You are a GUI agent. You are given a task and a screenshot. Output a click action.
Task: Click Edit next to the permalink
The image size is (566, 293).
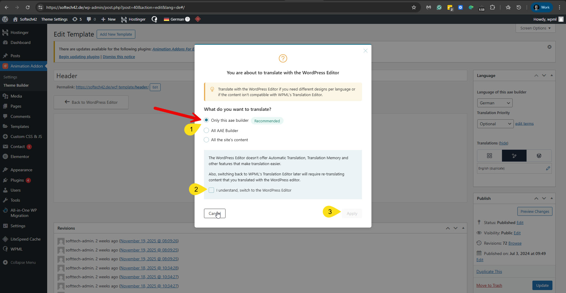155,87
